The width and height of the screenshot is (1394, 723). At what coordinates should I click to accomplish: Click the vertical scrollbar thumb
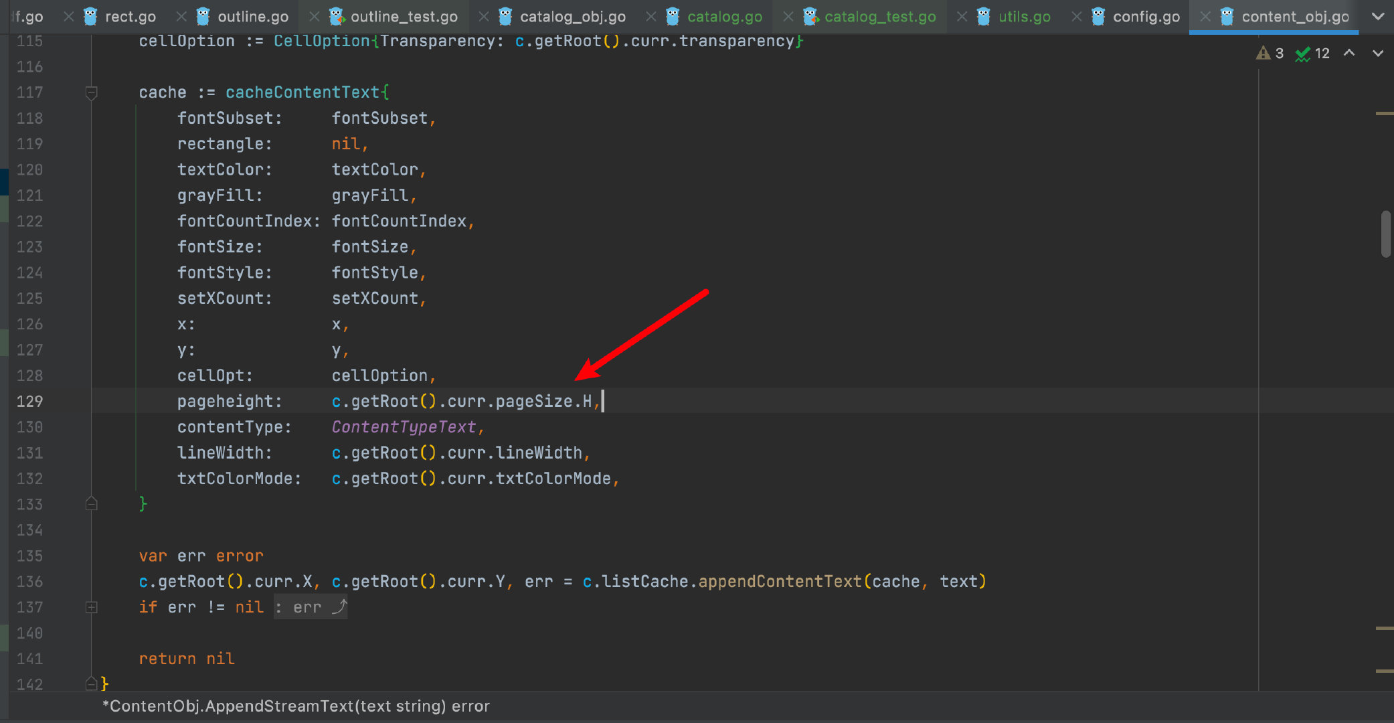tap(1386, 234)
